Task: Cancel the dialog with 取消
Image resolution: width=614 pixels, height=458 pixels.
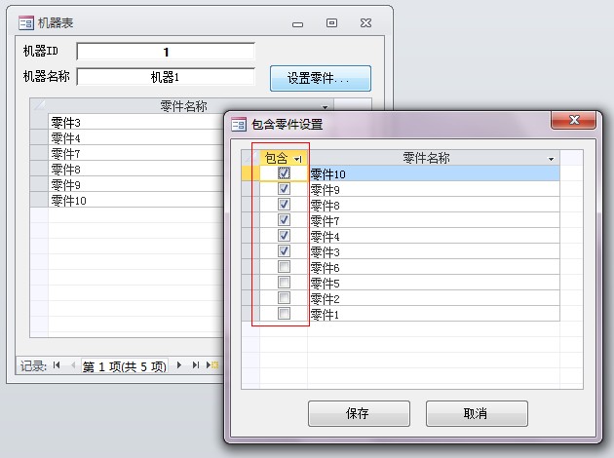Action: [x=477, y=413]
